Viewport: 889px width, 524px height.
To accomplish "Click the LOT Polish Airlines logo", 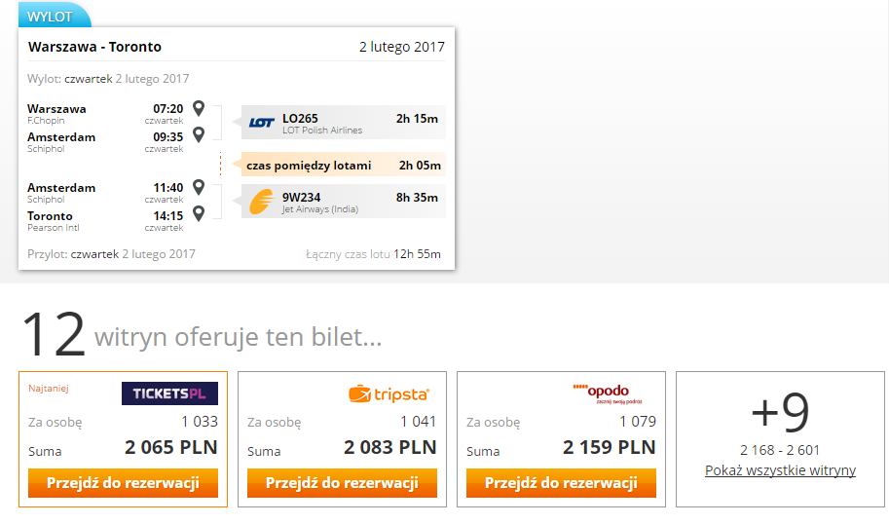I will 261,123.
